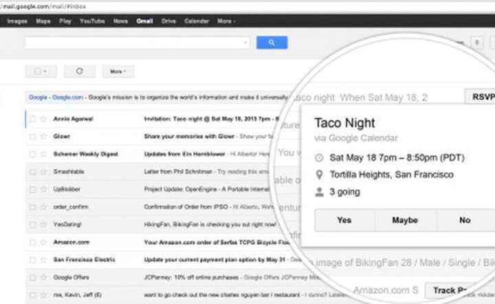Image resolution: width=495 pixels, height=304 pixels.
Task: Open the Updates from Ein Hornblower email
Action: [x=184, y=154]
